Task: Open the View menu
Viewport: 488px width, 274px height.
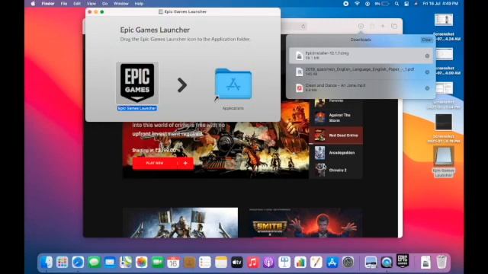Action: pyautogui.click(x=91, y=4)
